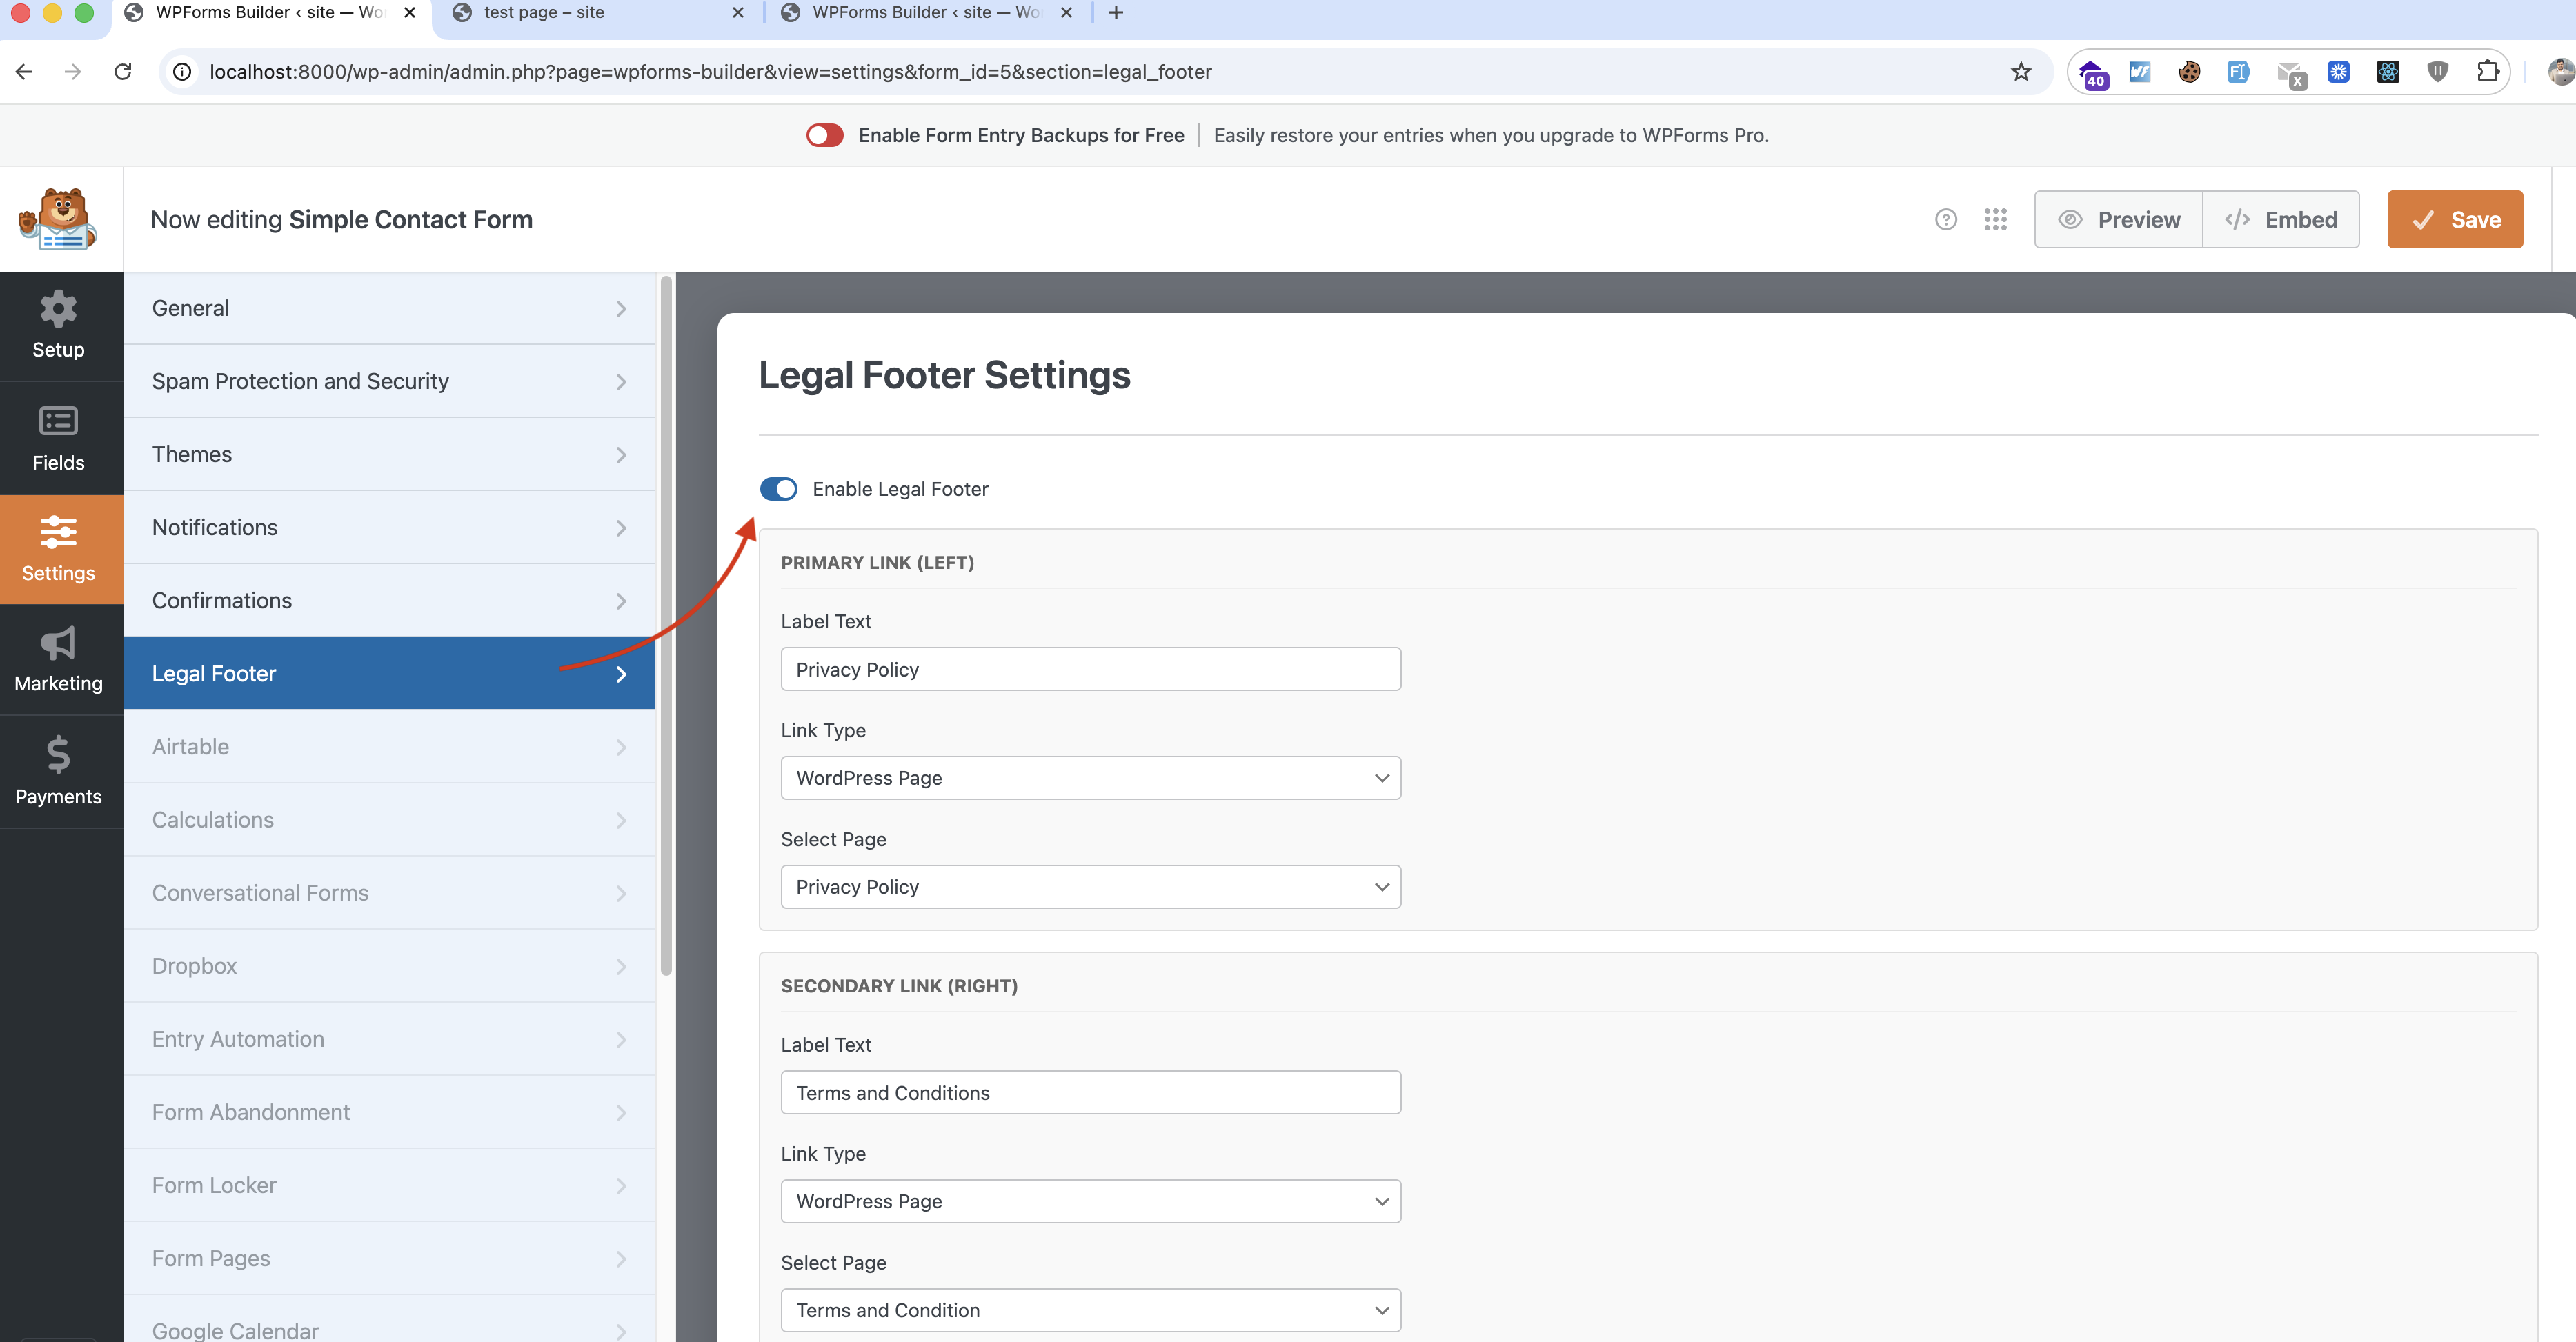The image size is (2576, 1342).
Task: Open the browser profile avatar
Action: (2561, 72)
